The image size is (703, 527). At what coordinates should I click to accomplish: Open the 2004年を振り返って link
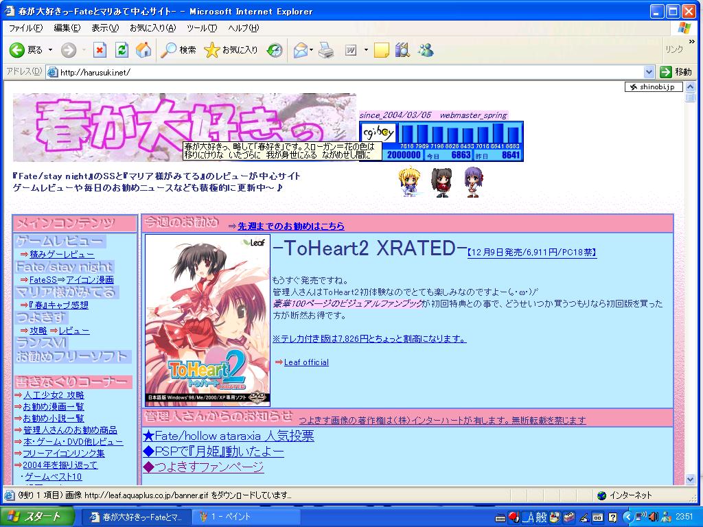60,465
